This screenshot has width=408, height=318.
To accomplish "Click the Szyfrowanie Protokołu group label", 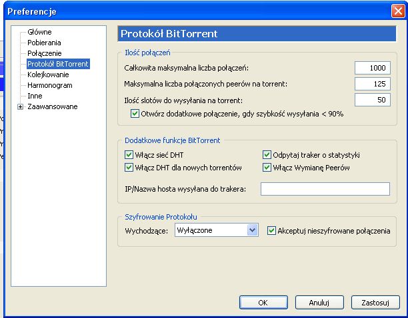I will pyautogui.click(x=161, y=217).
